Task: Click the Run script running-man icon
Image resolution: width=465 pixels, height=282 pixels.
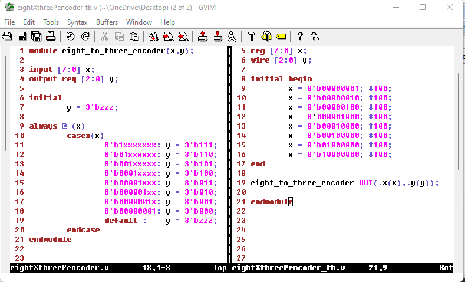Action: (x=232, y=37)
